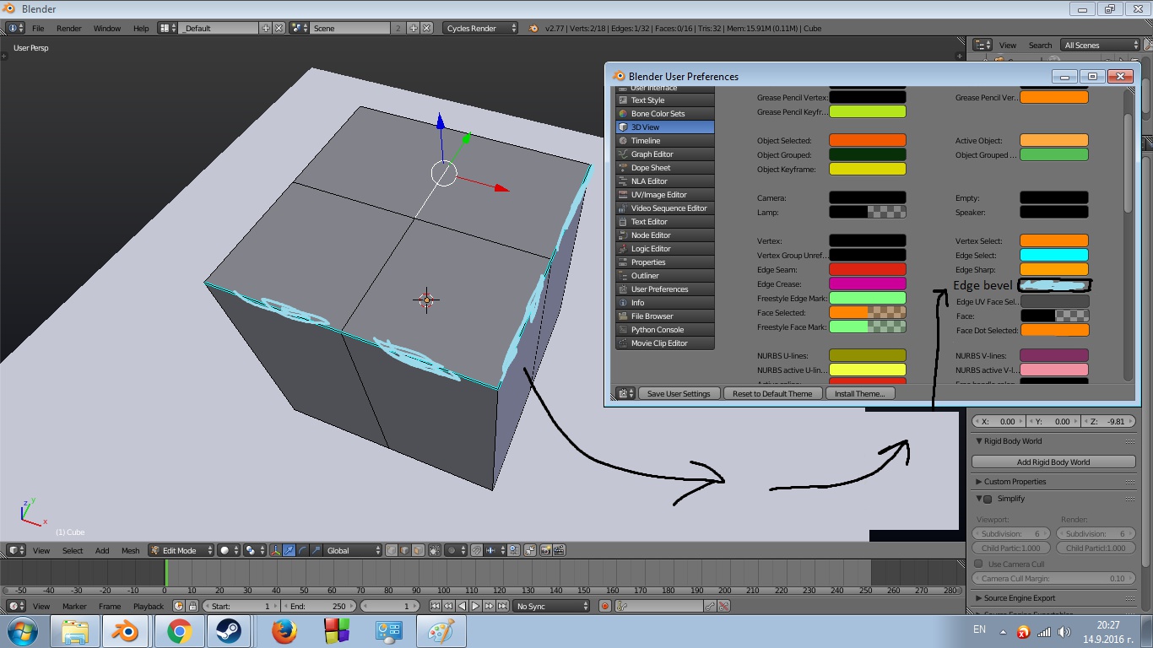Image resolution: width=1153 pixels, height=648 pixels.
Task: Toggle limit selection to visible icon
Action: click(x=434, y=550)
